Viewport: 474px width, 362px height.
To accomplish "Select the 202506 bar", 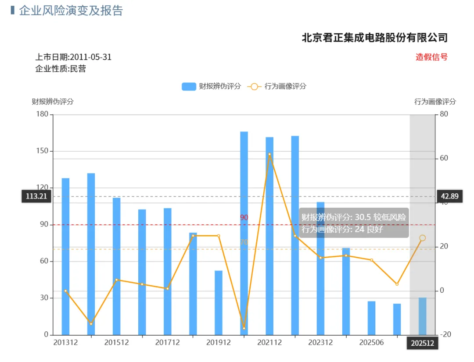I will pos(372,318).
